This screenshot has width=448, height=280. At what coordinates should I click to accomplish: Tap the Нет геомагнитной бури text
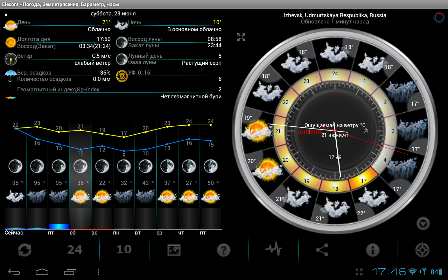[191, 97]
